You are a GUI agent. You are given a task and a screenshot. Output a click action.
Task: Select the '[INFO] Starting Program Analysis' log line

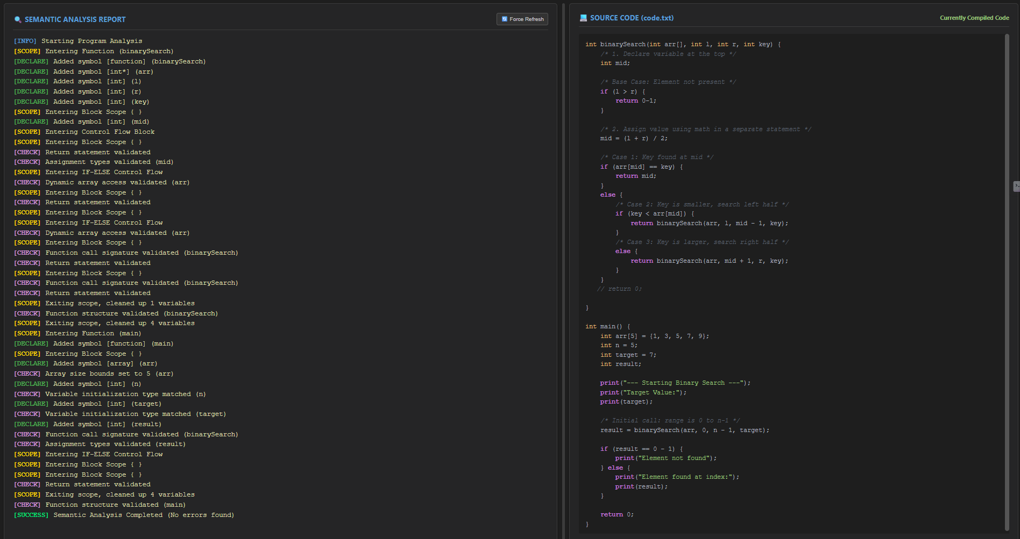coord(78,41)
